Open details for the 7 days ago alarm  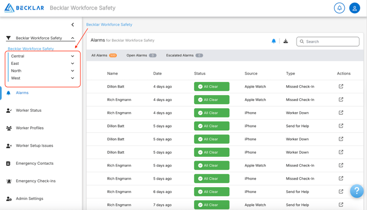[341, 205]
